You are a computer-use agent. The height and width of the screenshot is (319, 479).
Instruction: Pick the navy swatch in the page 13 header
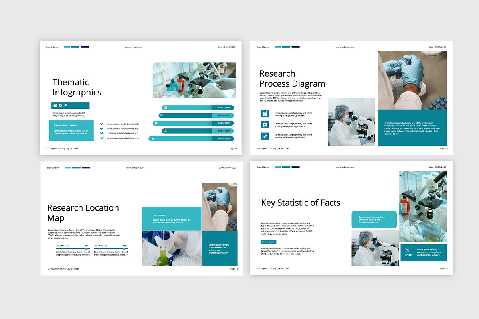[x=85, y=47]
